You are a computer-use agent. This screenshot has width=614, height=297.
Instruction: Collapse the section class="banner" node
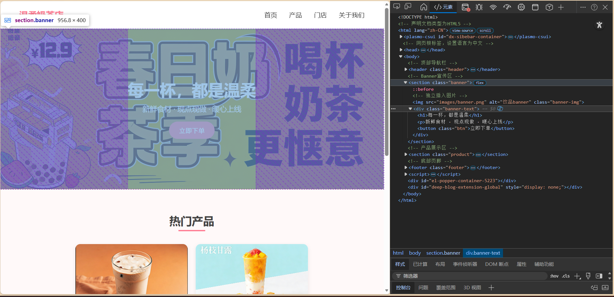pos(405,82)
